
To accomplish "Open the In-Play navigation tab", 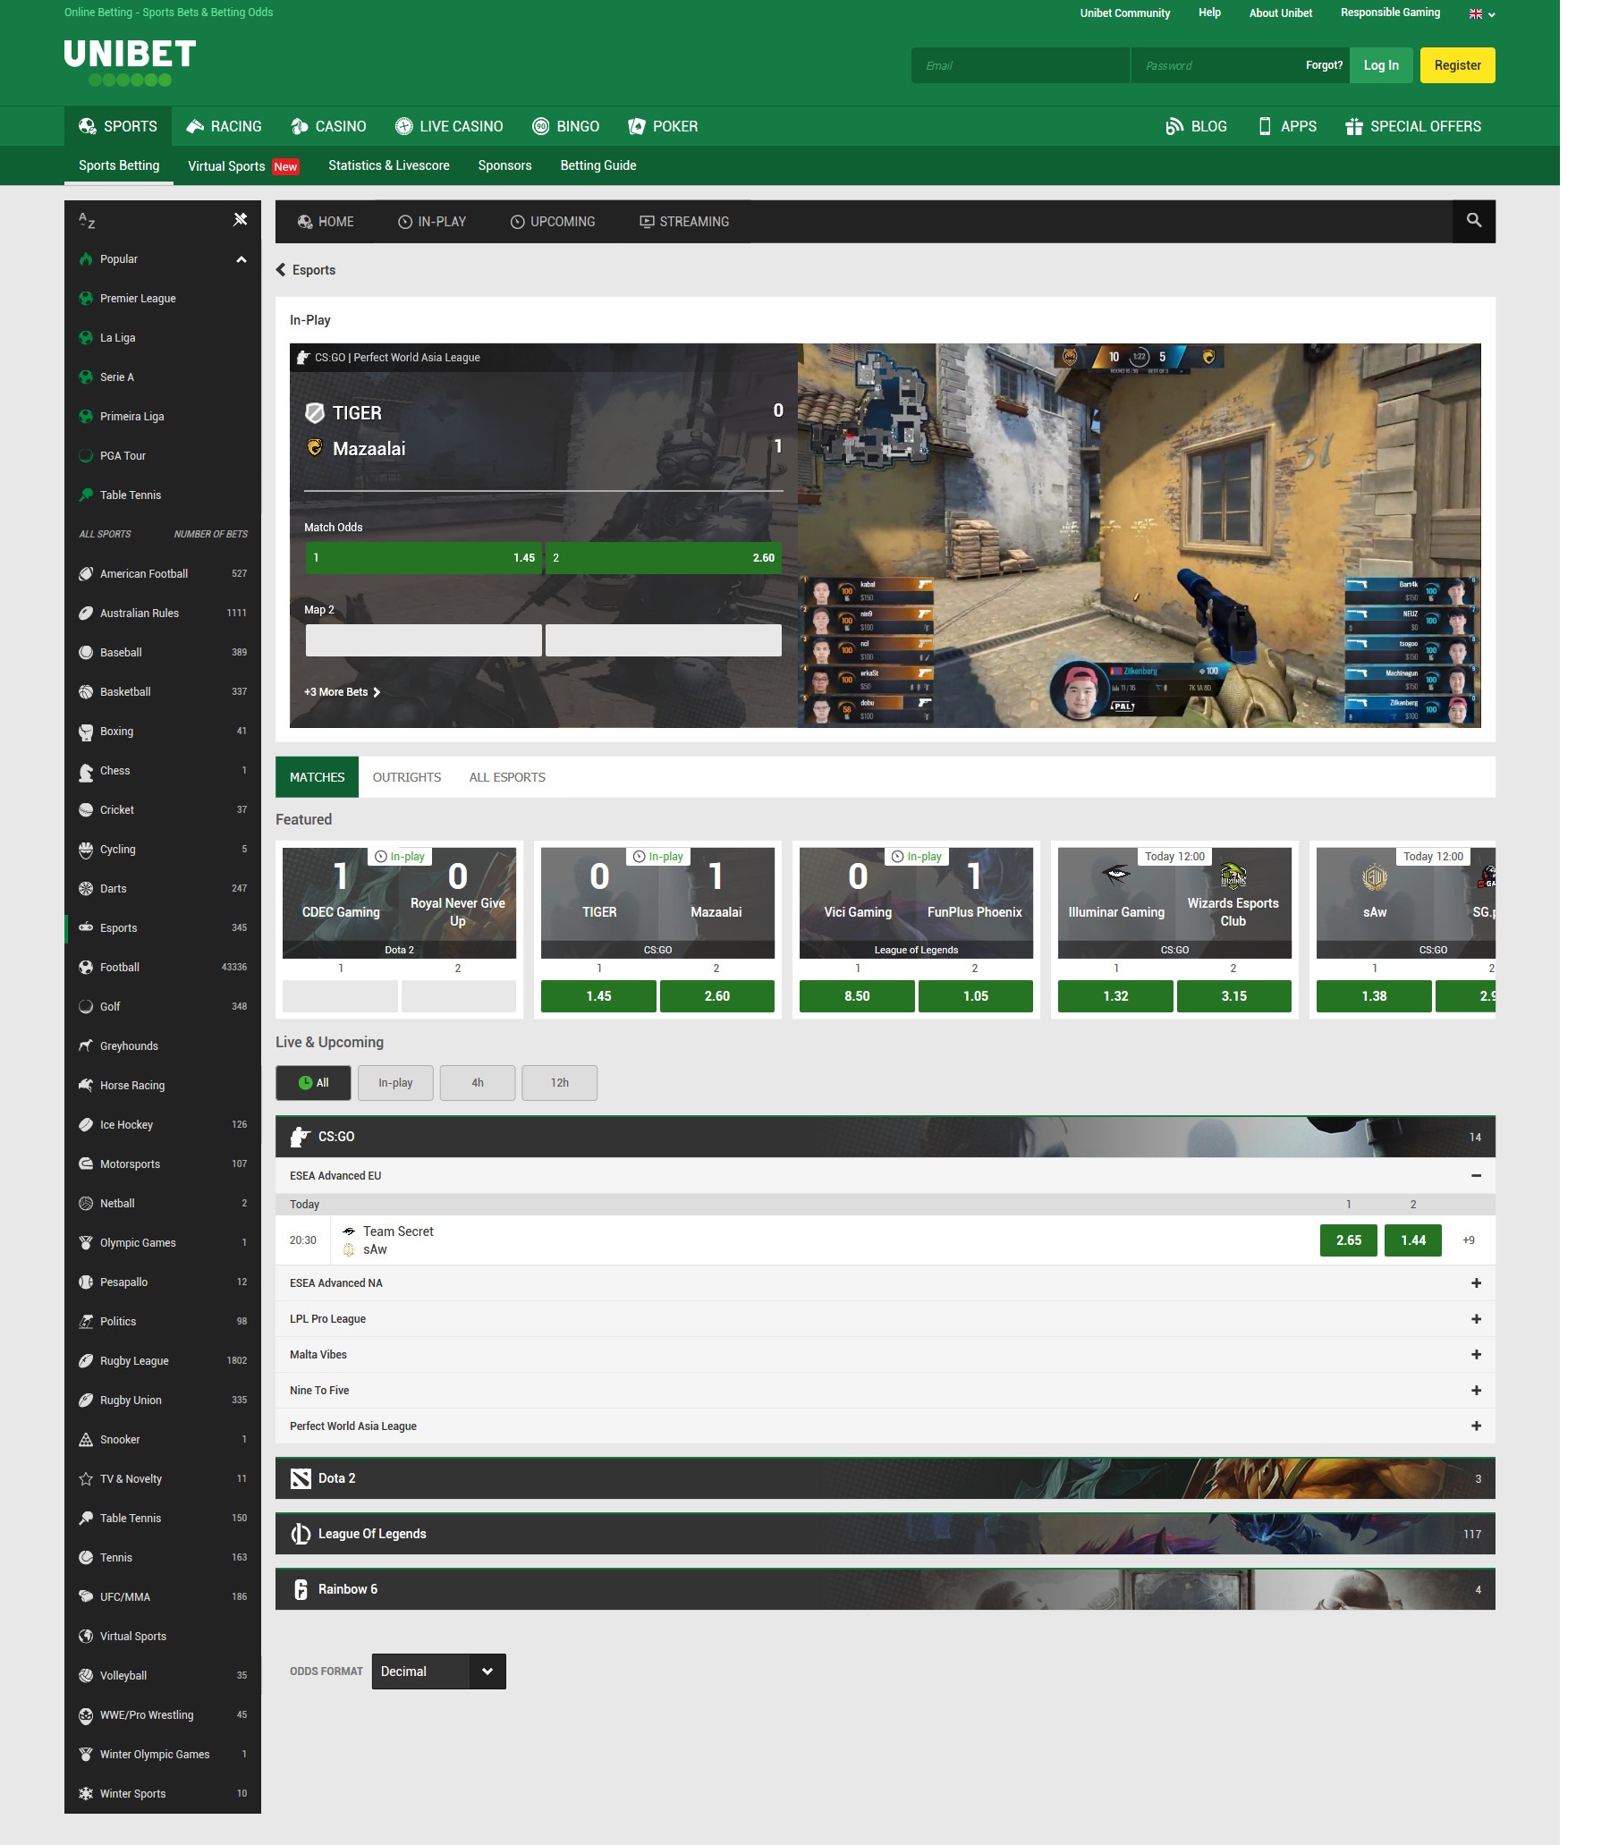I will tap(432, 222).
